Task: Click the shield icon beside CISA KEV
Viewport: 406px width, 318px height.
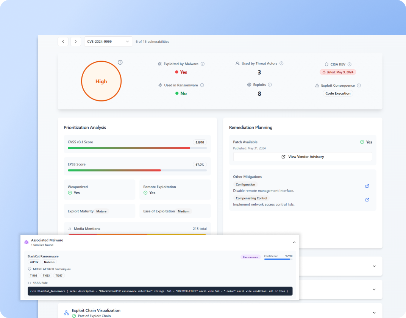Action: click(326, 64)
